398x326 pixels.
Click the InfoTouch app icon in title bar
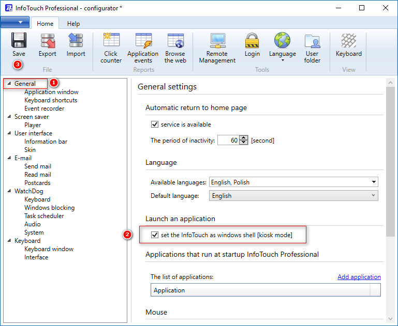[x=9, y=8]
